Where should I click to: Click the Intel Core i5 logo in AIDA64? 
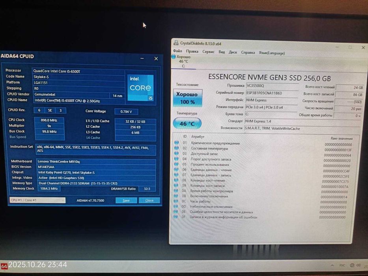(140, 88)
